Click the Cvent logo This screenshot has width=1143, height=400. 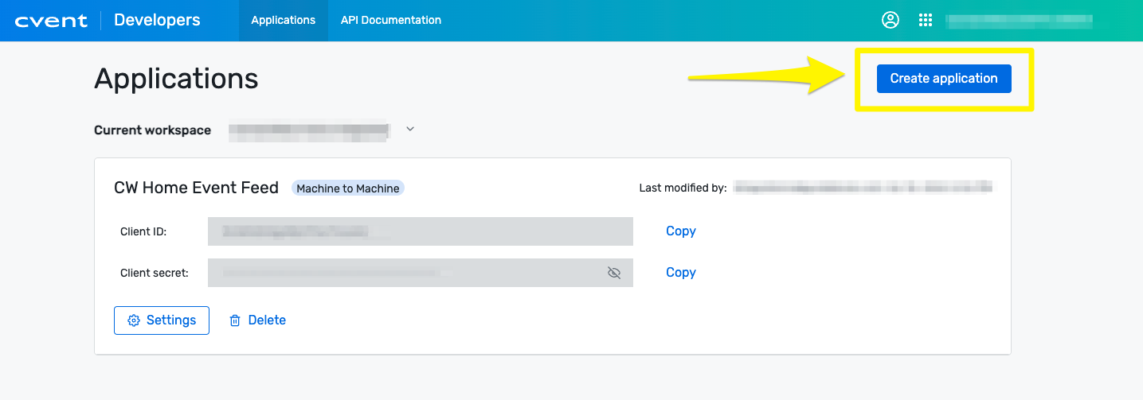point(51,21)
